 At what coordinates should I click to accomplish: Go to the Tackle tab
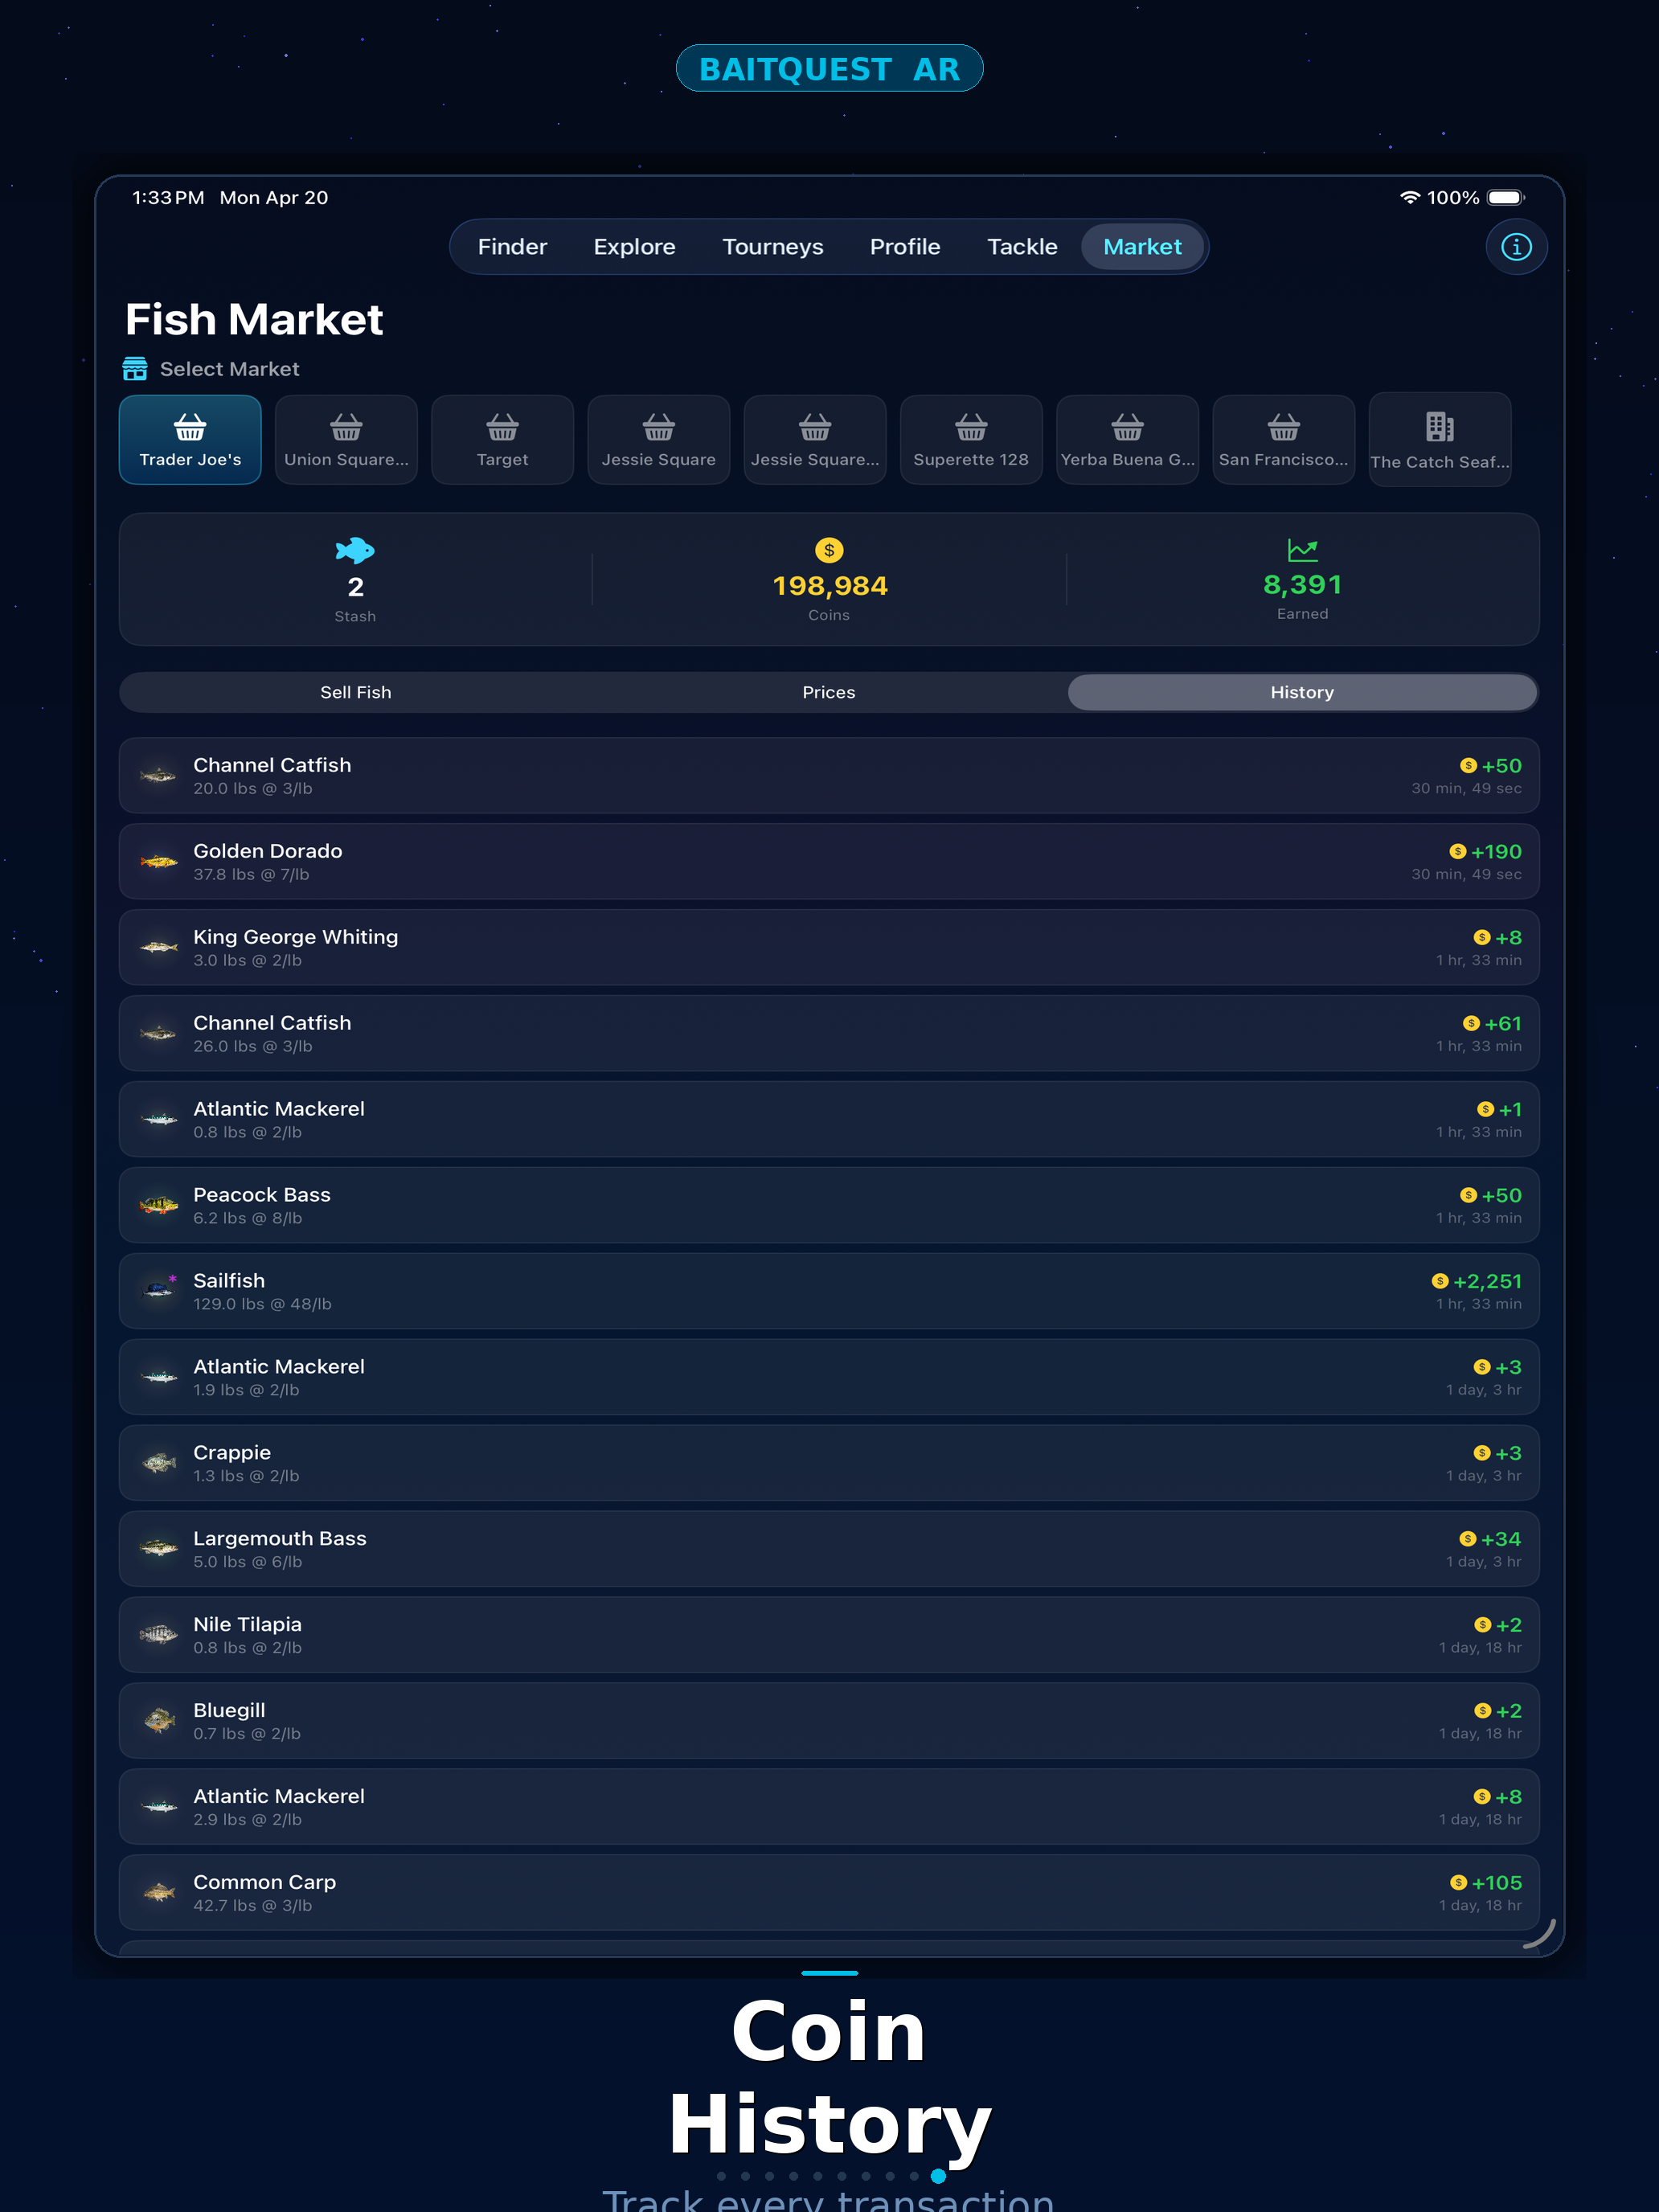coord(1022,247)
